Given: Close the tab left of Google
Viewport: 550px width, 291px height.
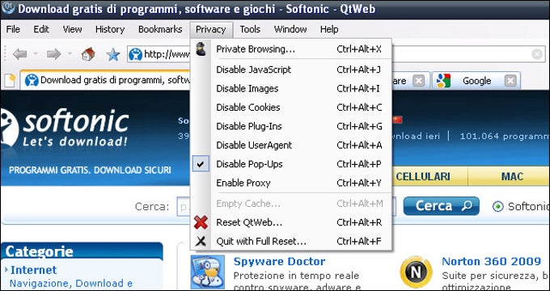Looking at the screenshot, I should coord(418,82).
